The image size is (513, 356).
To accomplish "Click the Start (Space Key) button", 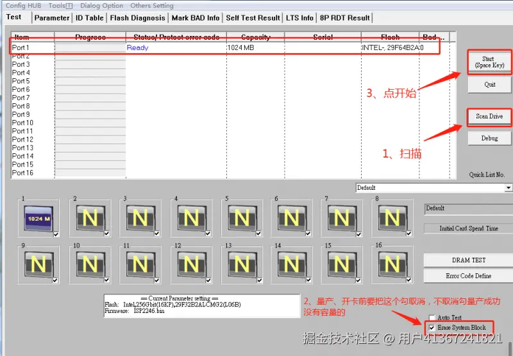I will (x=489, y=62).
